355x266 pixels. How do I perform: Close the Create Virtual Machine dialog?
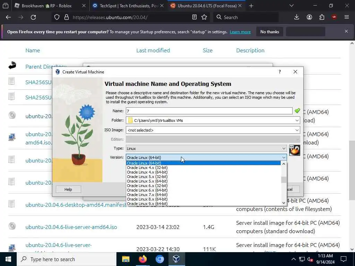coord(295,72)
